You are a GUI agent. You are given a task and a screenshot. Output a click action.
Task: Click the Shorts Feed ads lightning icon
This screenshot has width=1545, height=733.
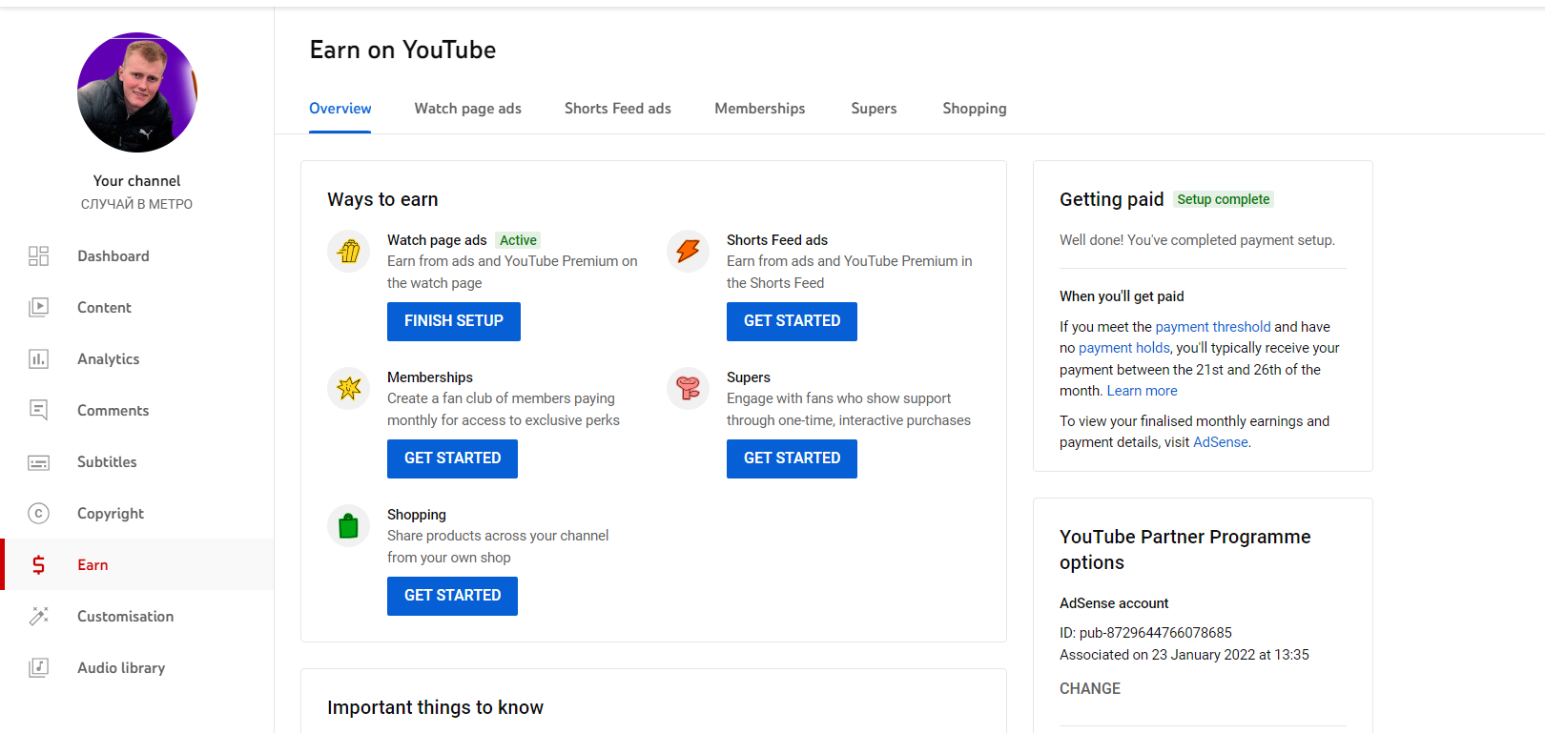coord(689,252)
